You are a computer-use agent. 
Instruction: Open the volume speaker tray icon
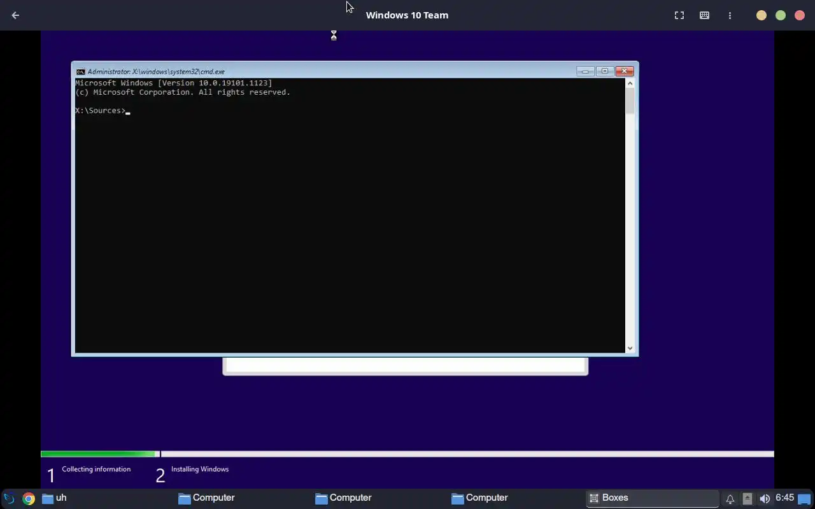(x=765, y=499)
